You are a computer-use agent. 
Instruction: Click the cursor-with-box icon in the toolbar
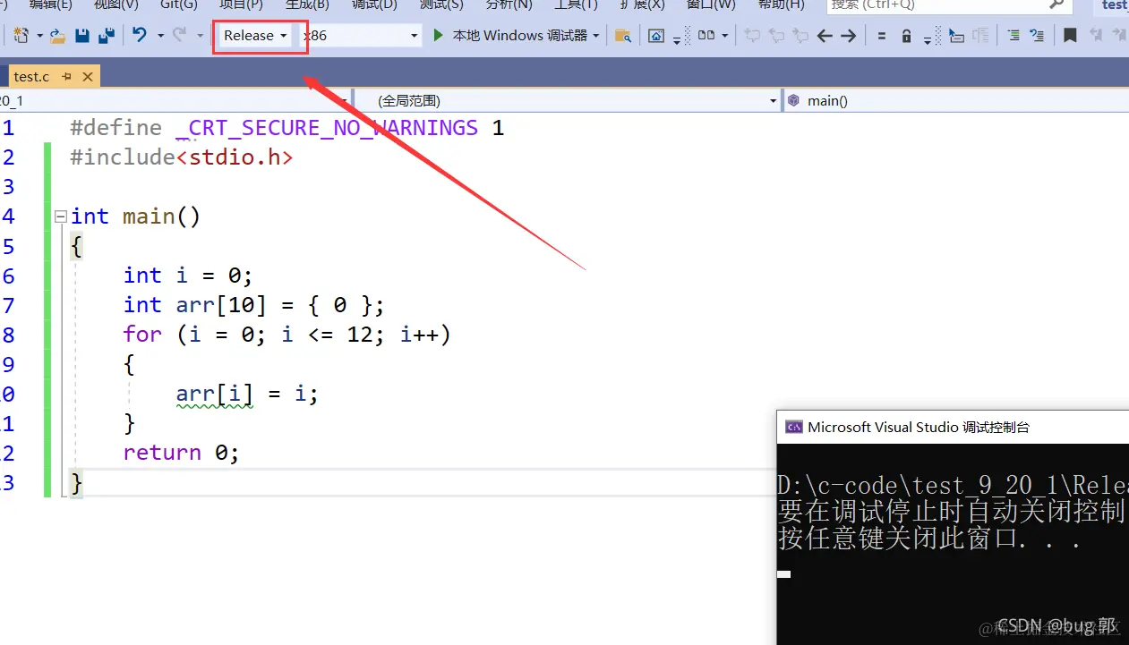956,36
